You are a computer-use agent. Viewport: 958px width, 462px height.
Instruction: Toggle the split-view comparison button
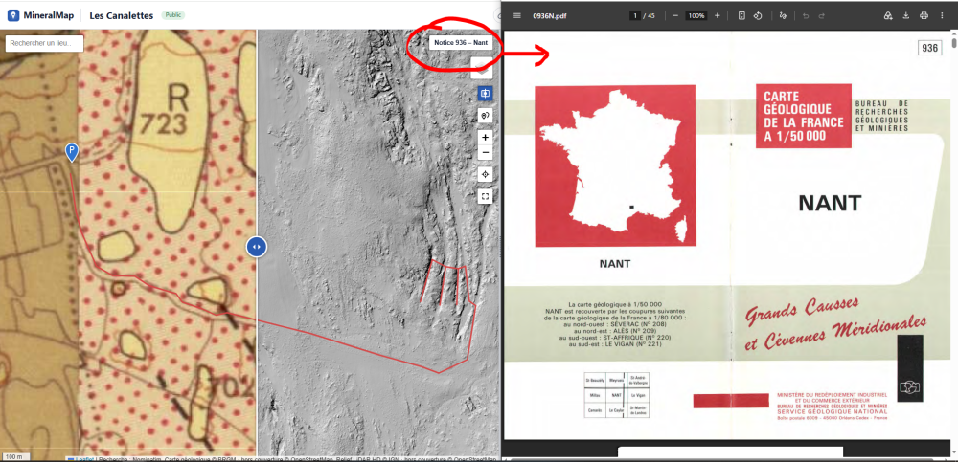pos(485,94)
